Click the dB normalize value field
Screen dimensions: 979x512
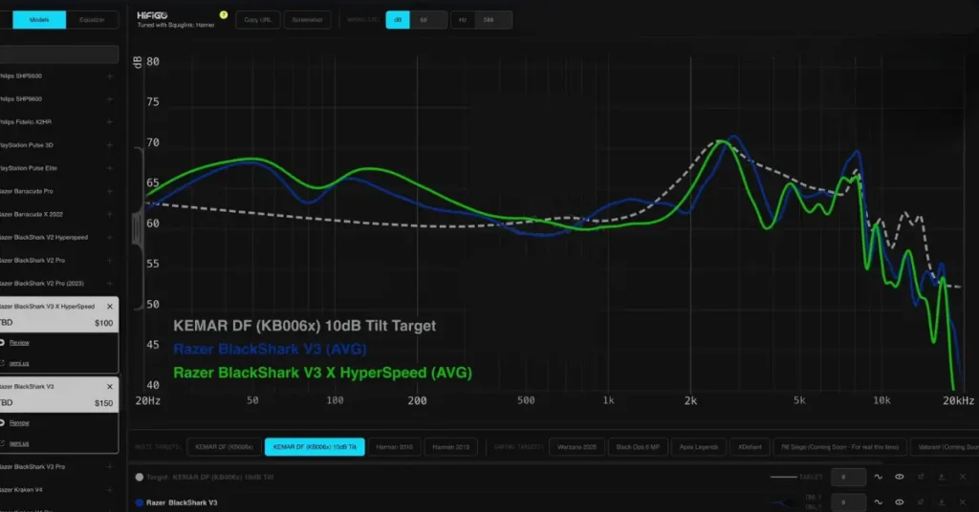pos(428,20)
